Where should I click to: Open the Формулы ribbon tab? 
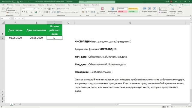point(41,5)
